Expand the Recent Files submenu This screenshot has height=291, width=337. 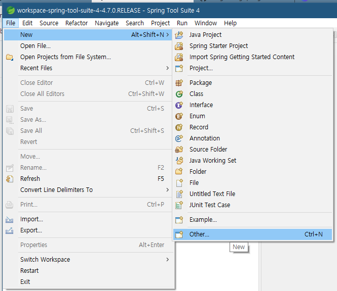[x=168, y=68]
